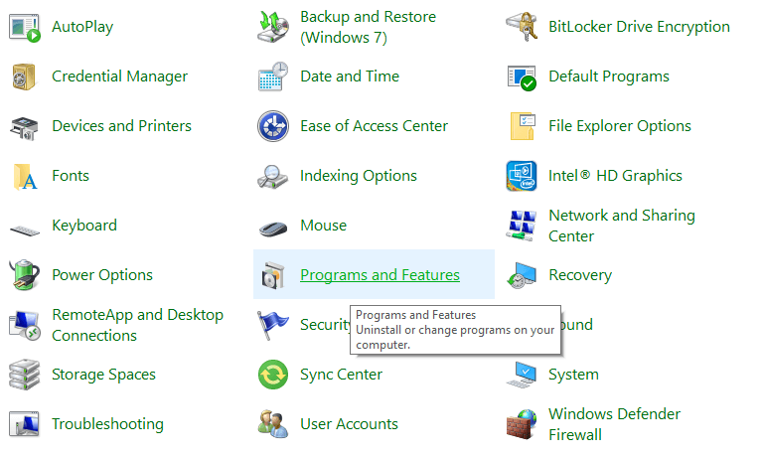Click the Devices and Printers icon
The width and height of the screenshot is (762, 458).
tap(25, 126)
